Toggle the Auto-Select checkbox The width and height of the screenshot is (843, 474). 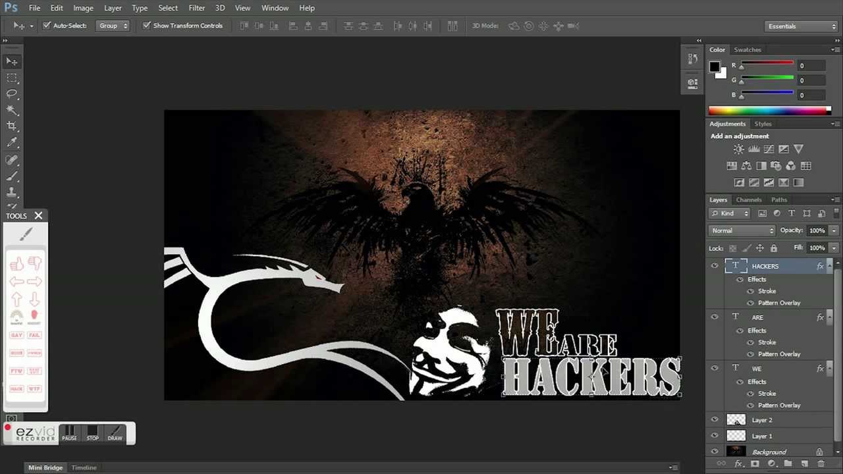pyautogui.click(x=47, y=26)
